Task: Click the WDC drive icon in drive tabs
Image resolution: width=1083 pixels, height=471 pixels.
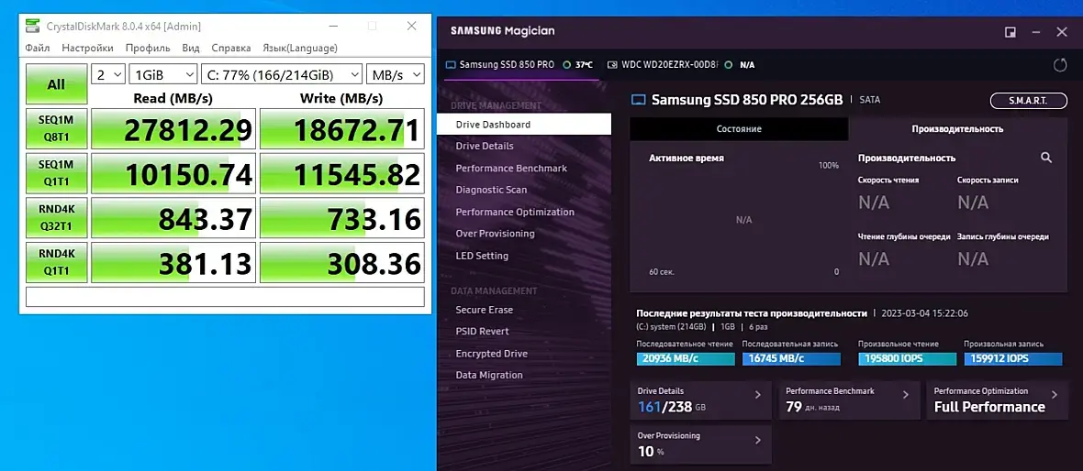Action: coord(612,65)
